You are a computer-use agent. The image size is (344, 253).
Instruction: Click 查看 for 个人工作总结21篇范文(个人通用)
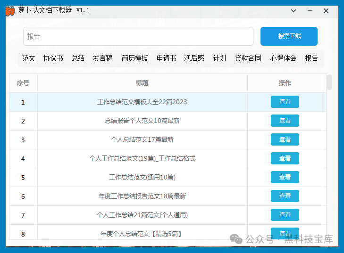pyautogui.click(x=285, y=215)
